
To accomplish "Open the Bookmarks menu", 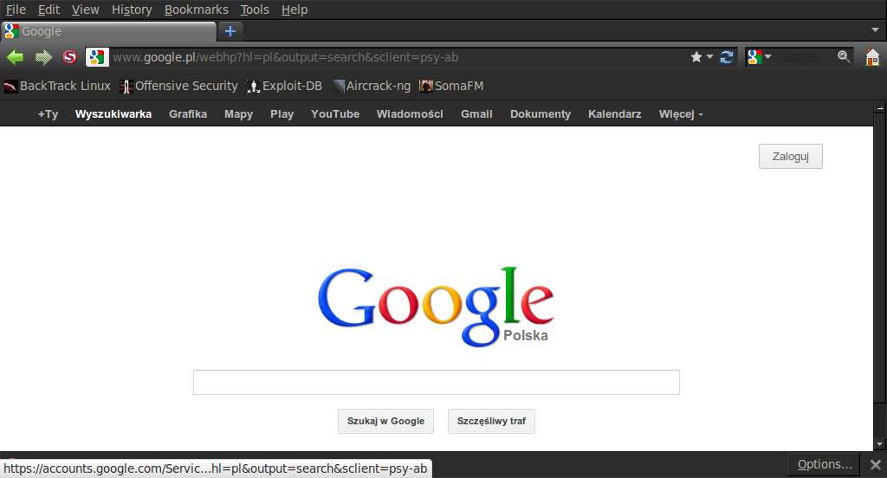I will pyautogui.click(x=197, y=10).
